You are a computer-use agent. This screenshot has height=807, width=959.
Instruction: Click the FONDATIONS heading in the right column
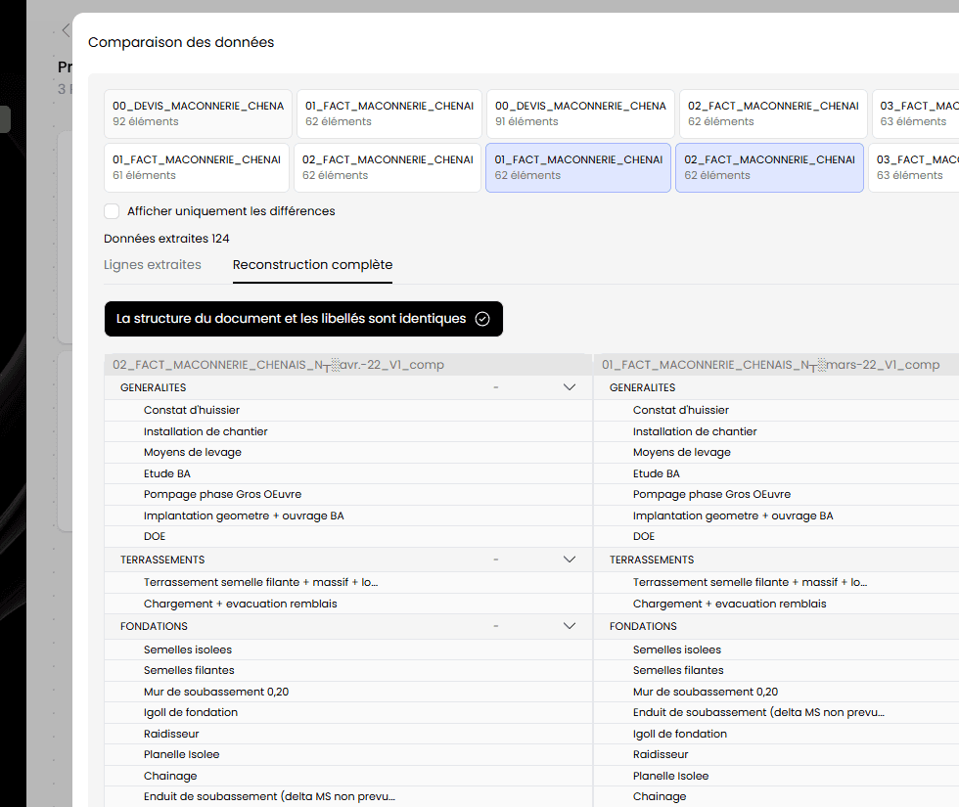click(x=643, y=626)
